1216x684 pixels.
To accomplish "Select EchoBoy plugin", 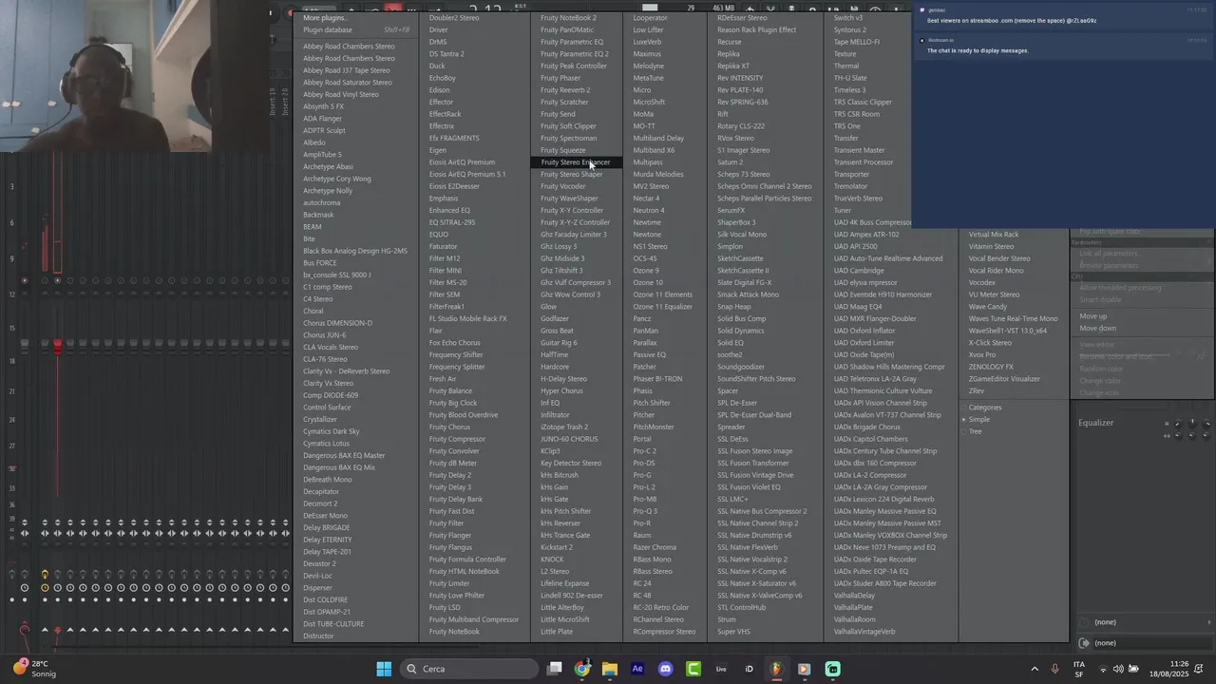I will click(x=443, y=78).
